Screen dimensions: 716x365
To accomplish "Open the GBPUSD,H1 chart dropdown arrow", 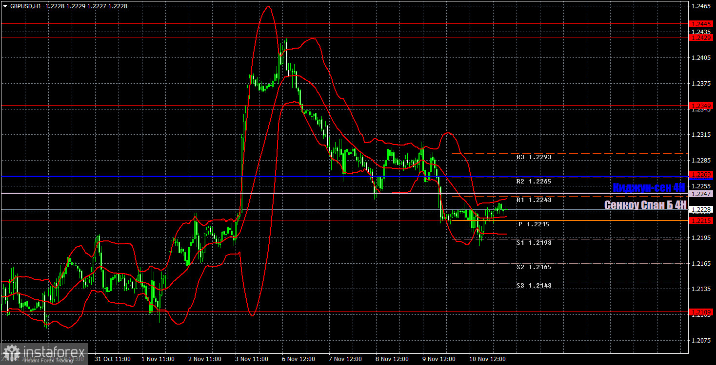I will tap(5, 5).
